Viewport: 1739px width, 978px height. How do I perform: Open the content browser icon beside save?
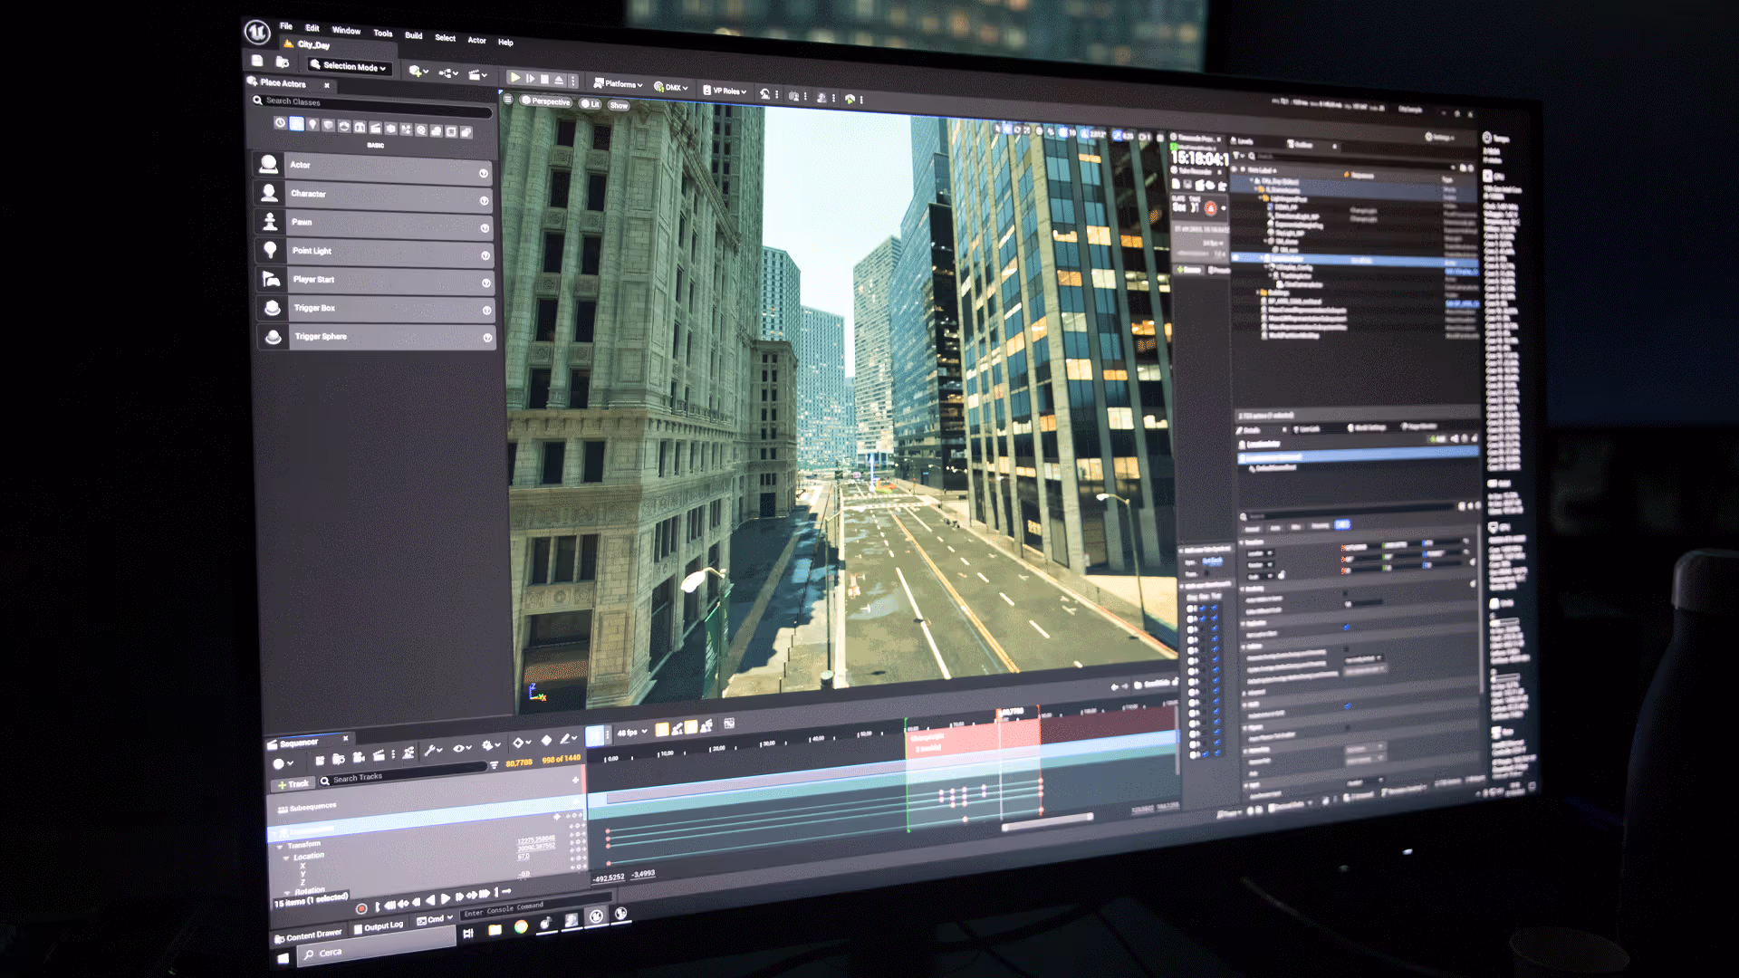tap(283, 62)
